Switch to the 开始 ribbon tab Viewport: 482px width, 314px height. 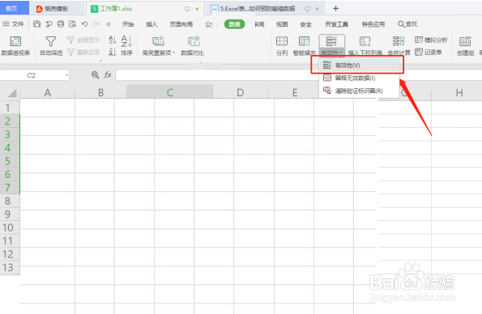tap(128, 24)
